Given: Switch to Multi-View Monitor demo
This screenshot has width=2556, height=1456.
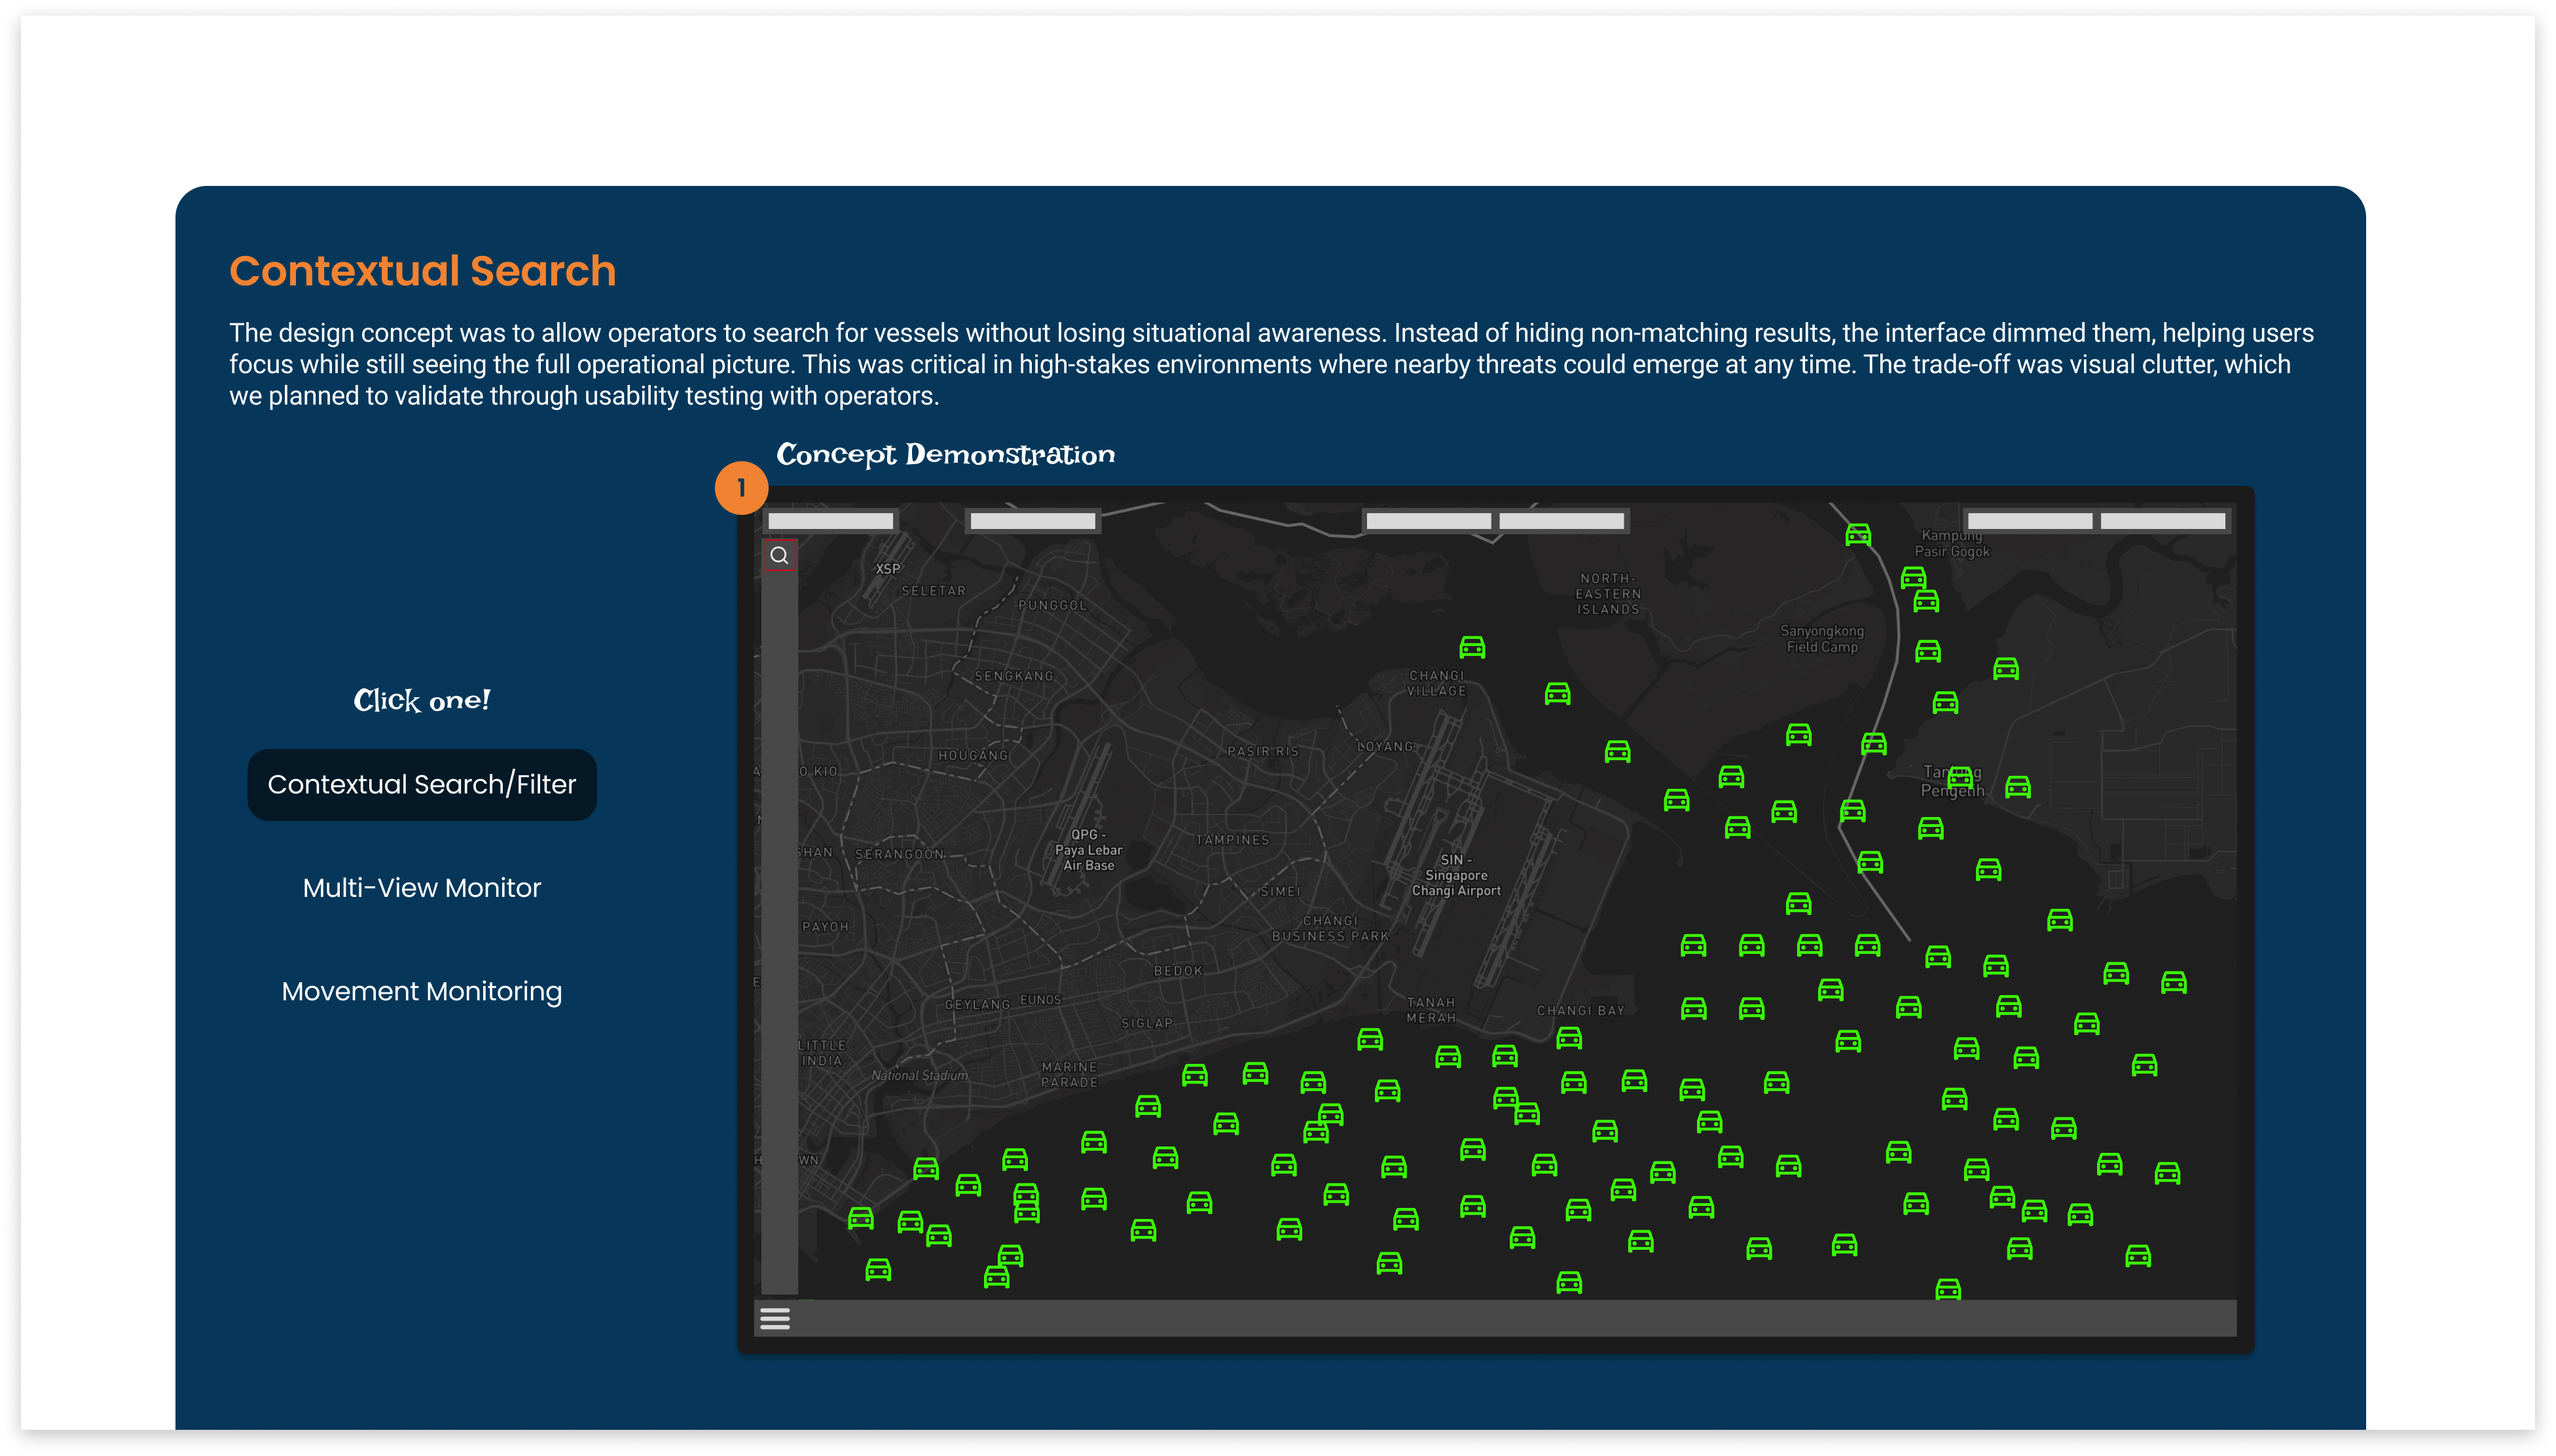Looking at the screenshot, I should click(x=421, y=888).
